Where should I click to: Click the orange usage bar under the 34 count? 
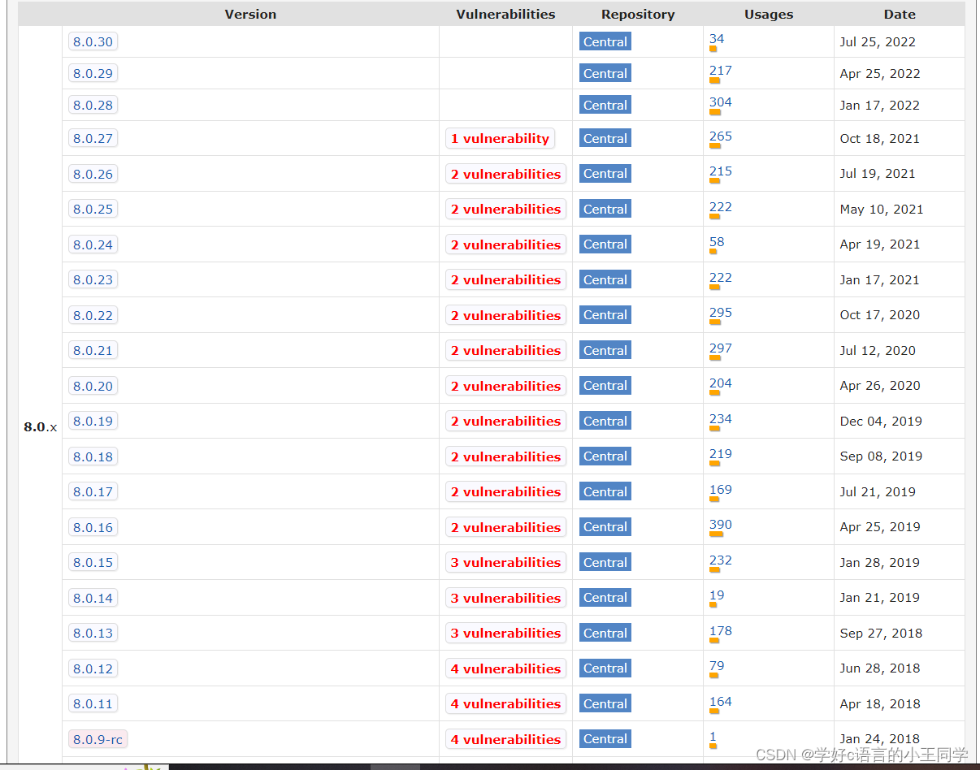tap(713, 49)
